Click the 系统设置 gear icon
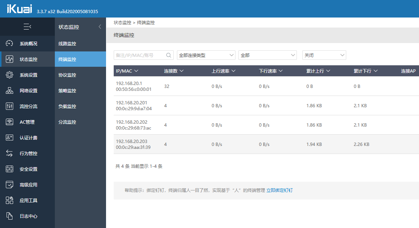The height and width of the screenshot is (228, 419). [10, 75]
